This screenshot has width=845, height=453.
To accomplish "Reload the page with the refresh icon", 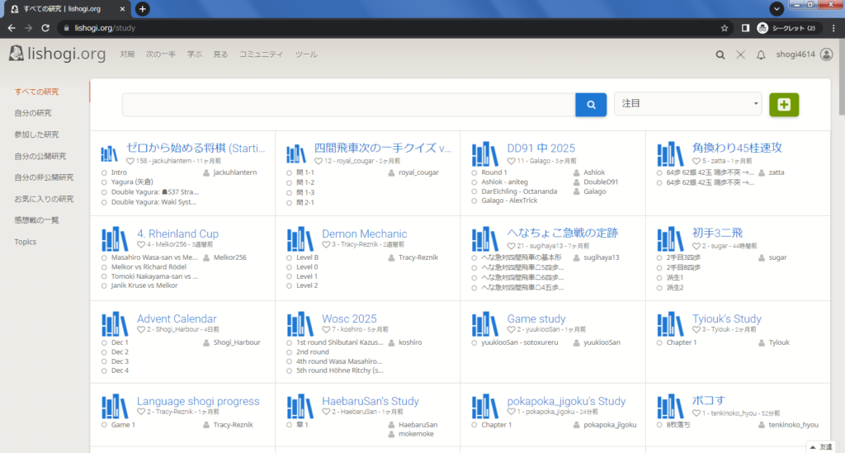I will (x=45, y=28).
